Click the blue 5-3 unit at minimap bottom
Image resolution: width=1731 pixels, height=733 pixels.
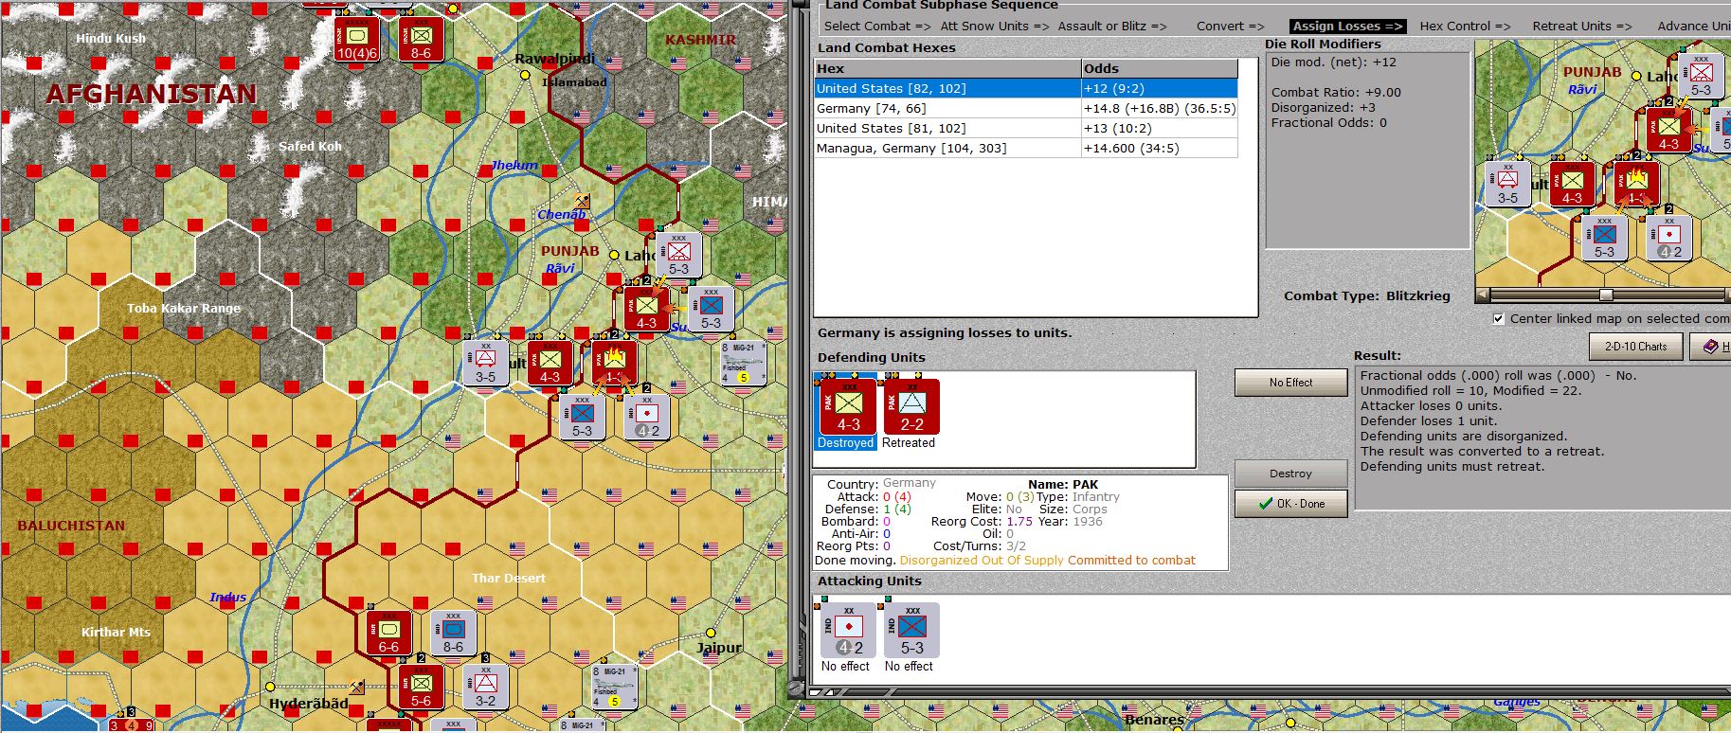1604,238
